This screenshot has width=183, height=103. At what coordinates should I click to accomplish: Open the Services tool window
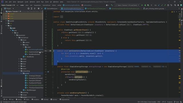tap(54, 100)
